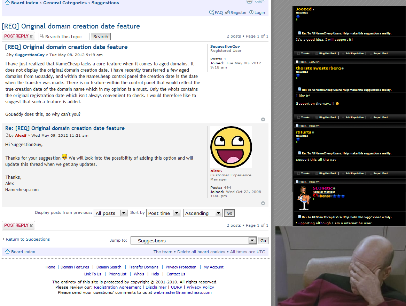Click AlexS smiley avatar image
Image resolution: width=406 pixels, height=306 pixels.
231,147
